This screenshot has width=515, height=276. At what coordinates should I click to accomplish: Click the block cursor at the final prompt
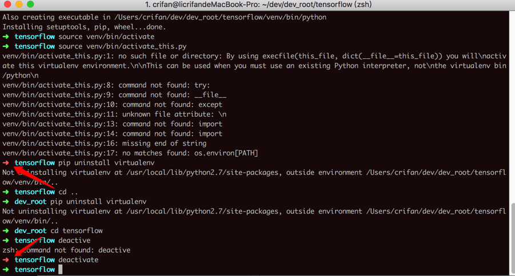[x=60, y=270]
